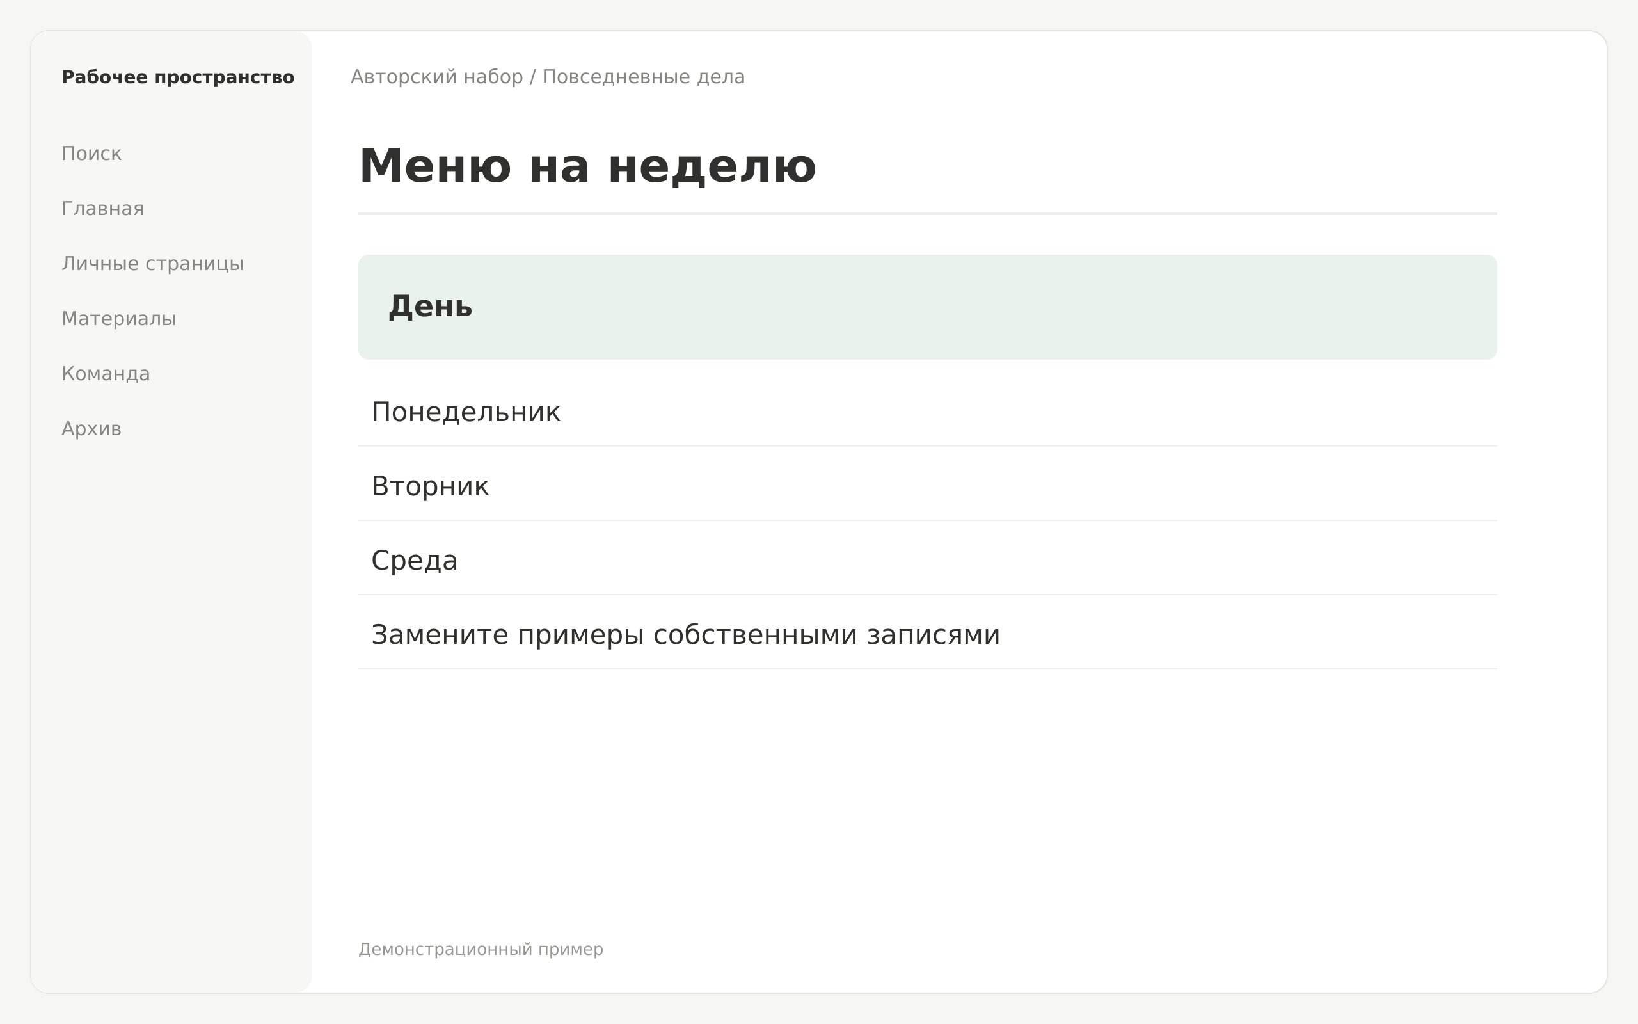This screenshot has height=1024, width=1638.
Task: Open Поиск in the sidebar
Action: tap(91, 154)
